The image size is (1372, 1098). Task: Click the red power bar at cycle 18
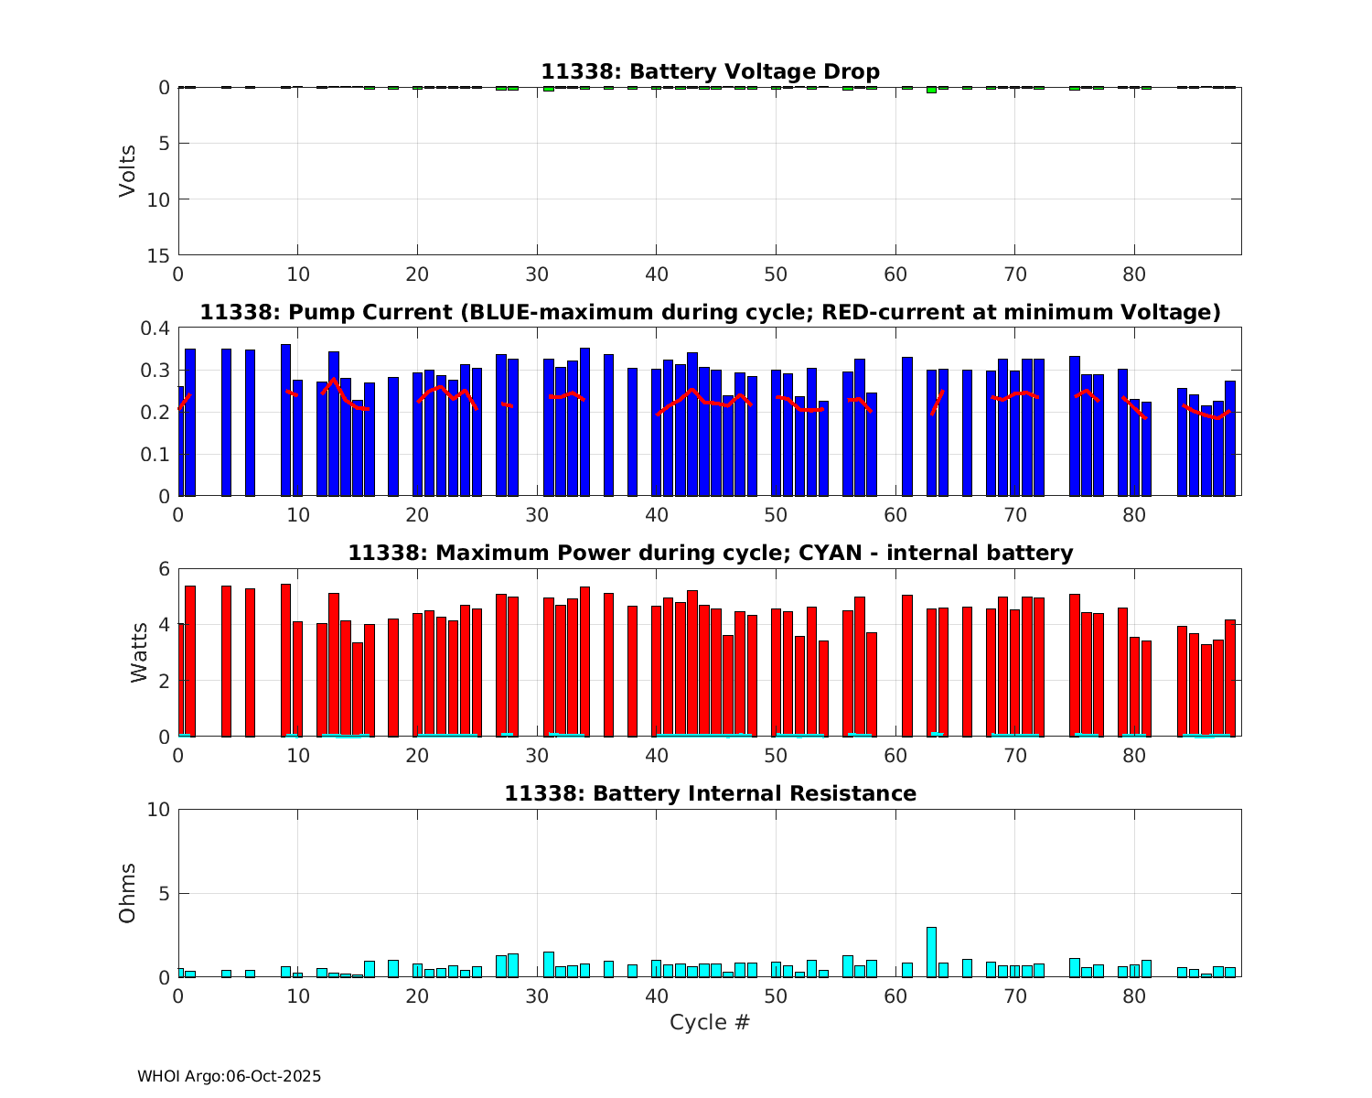(393, 678)
